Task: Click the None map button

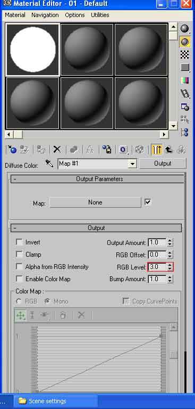Action: coord(95,202)
